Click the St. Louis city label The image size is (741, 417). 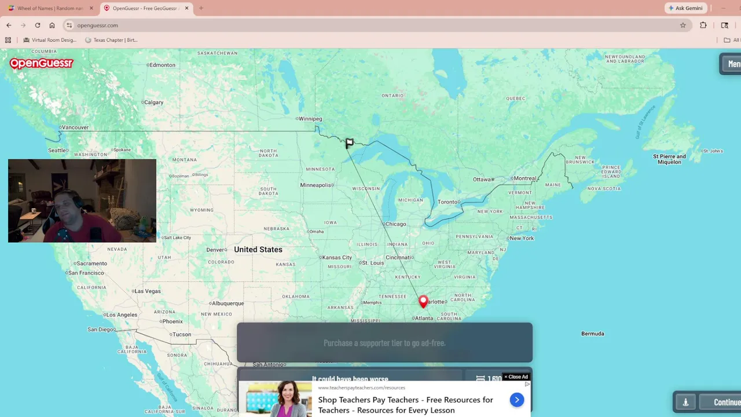tap(372, 263)
